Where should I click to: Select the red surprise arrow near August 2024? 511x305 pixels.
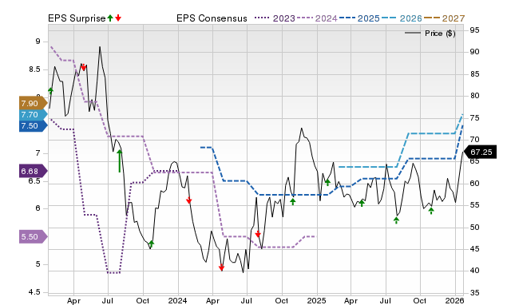258,234
